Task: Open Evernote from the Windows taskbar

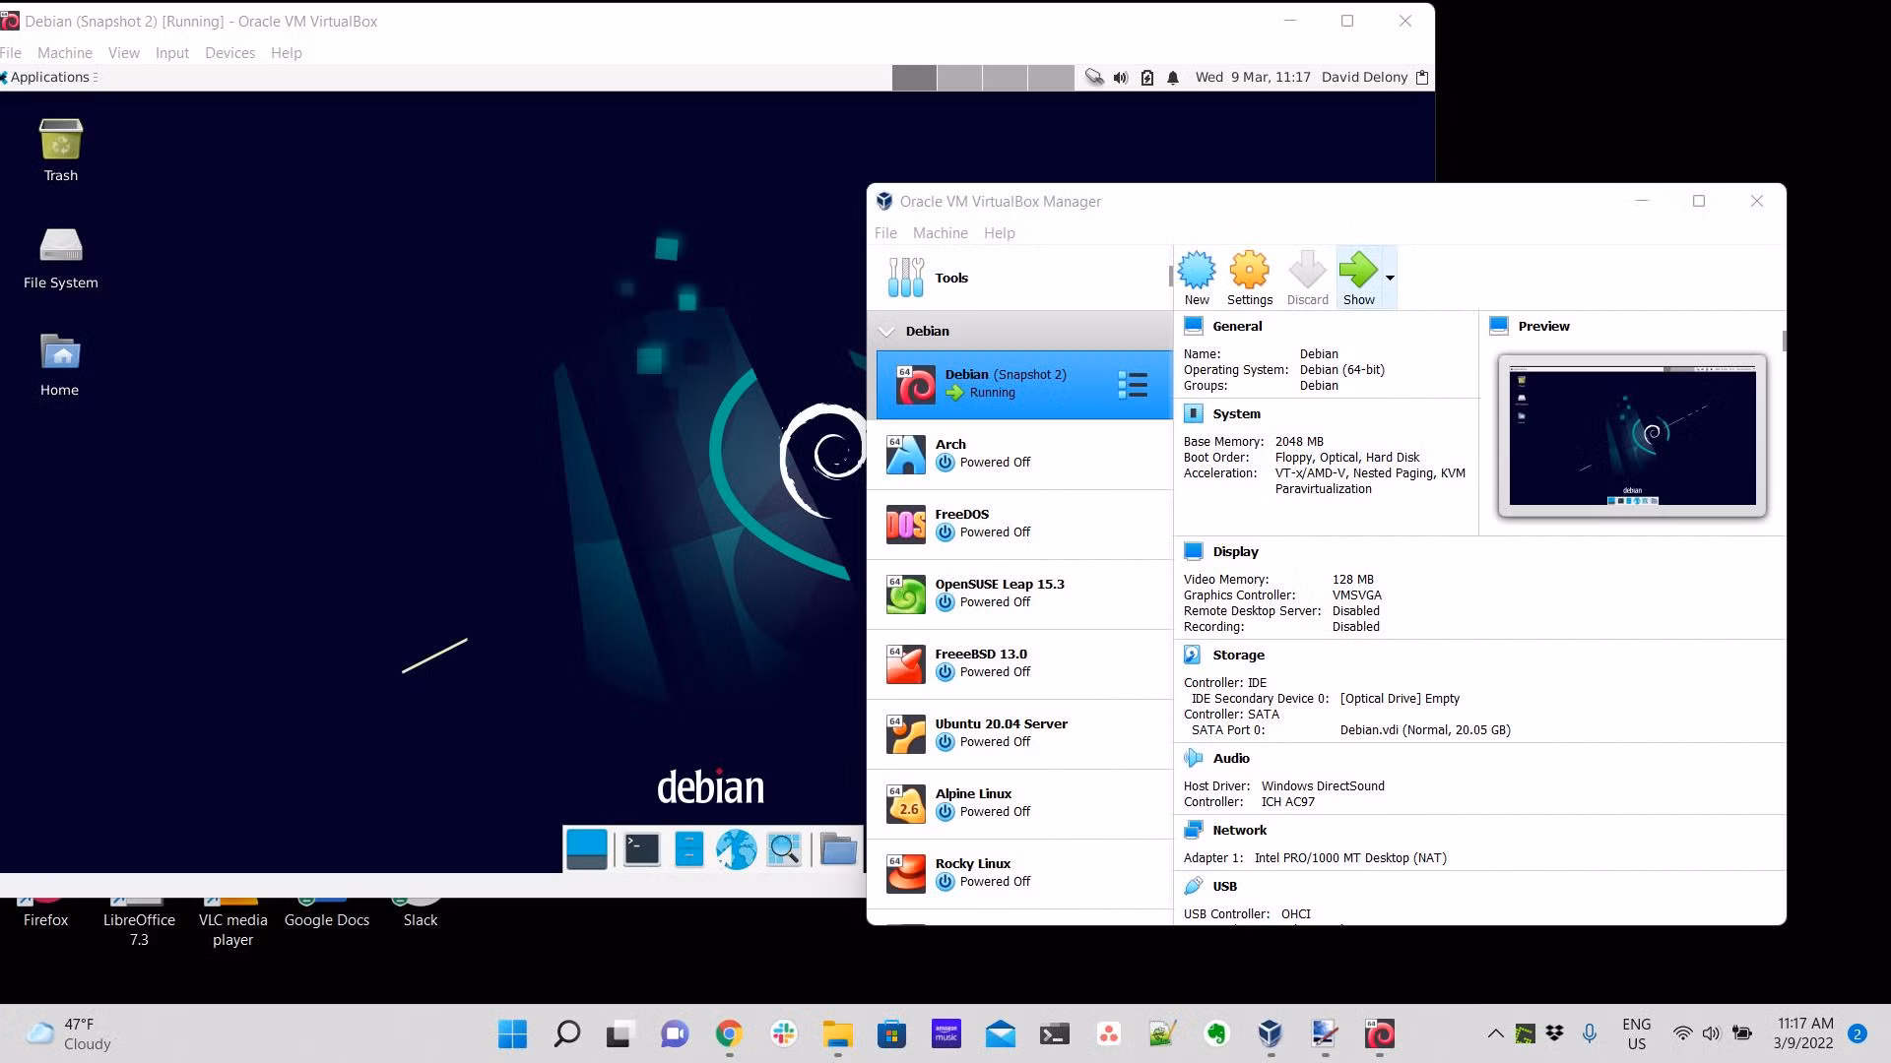Action: coord(1216,1033)
